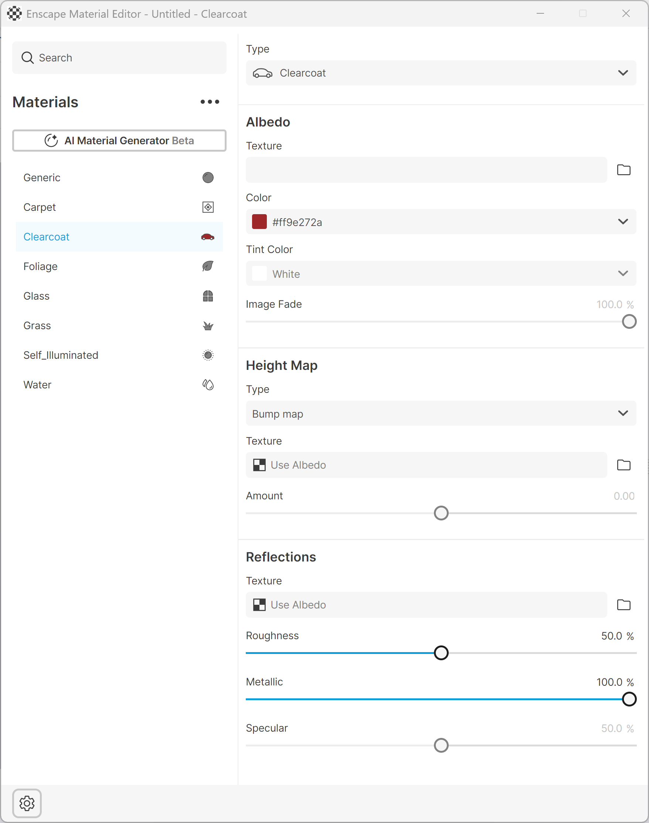
Task: Select the Self_Illuminated material
Action: pos(119,355)
